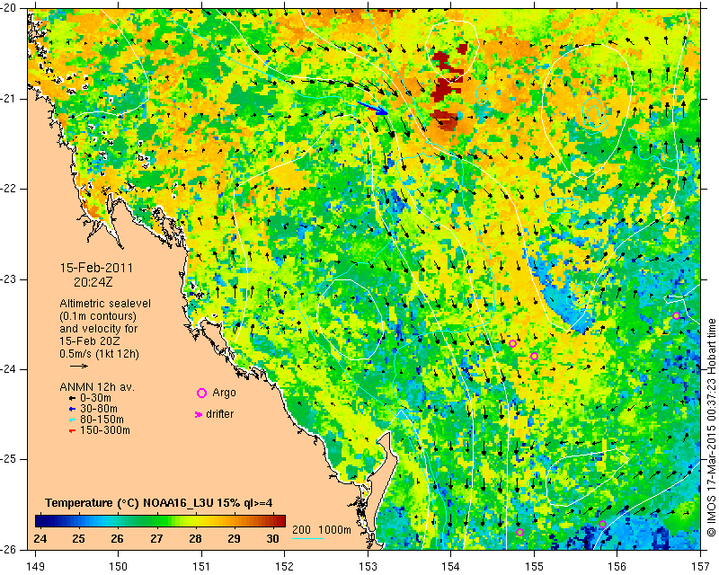Click the '80-150m' depth label
The image size is (719, 575).
tap(102, 420)
